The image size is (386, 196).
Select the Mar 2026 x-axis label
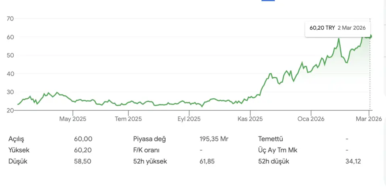[x=369, y=119]
